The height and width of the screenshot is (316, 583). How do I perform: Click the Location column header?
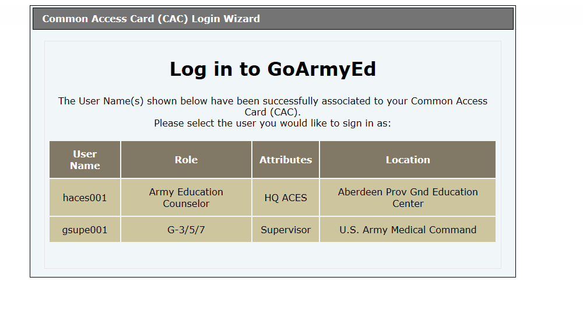click(408, 160)
